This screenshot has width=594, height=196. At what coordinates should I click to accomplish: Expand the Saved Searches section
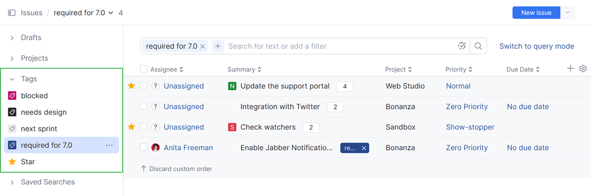point(12,182)
